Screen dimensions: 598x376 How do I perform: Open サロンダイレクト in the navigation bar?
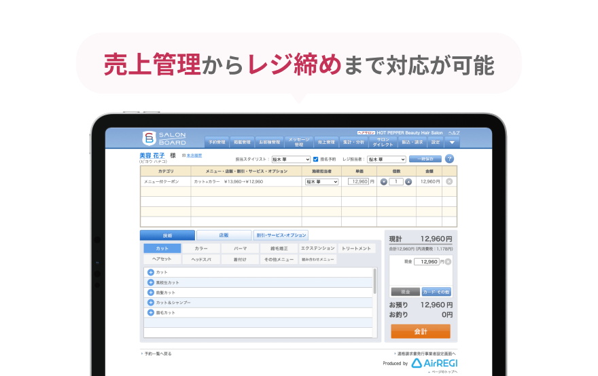click(x=383, y=142)
